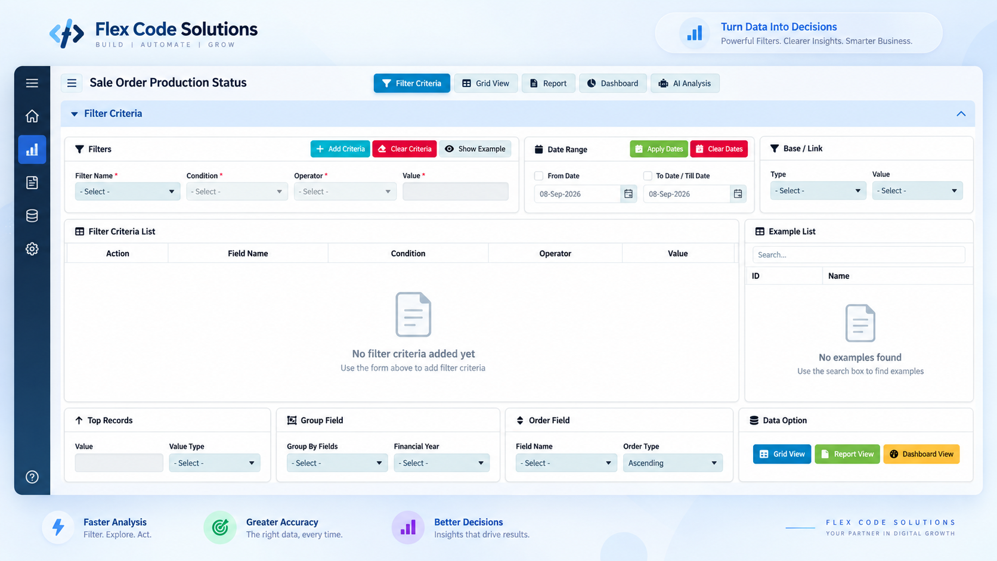
Task: Open the Order Field's Field Name dropdown
Action: [566, 463]
